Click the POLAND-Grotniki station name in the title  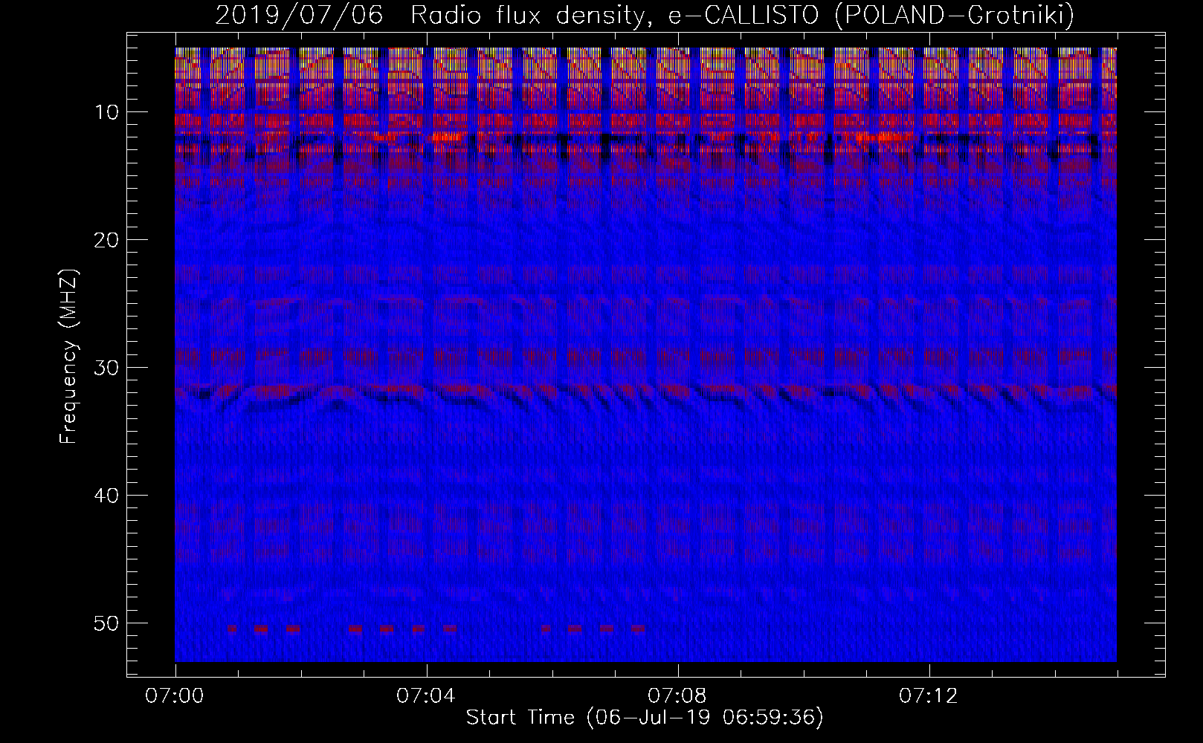tap(954, 16)
